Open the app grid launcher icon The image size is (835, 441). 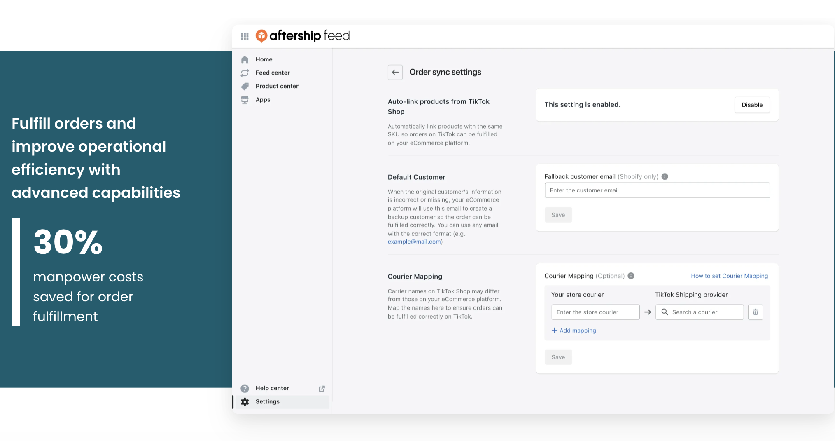click(x=245, y=36)
